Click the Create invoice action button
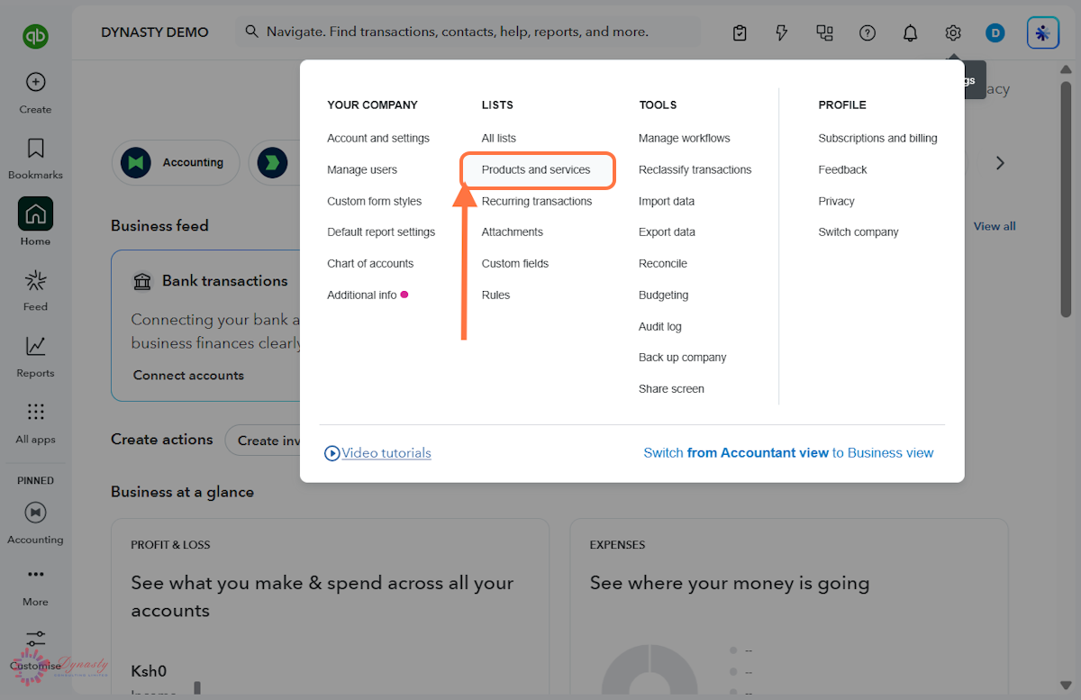 [263, 441]
